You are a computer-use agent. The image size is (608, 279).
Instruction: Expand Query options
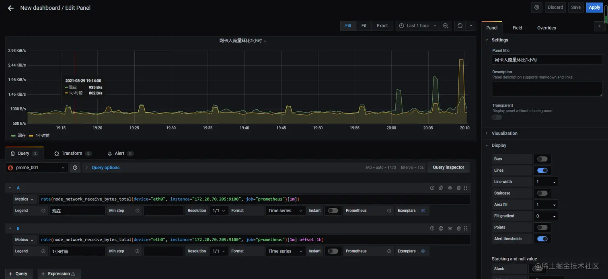[105, 168]
